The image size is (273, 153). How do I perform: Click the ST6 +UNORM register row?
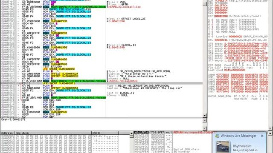pyautogui.click(x=238, y=58)
